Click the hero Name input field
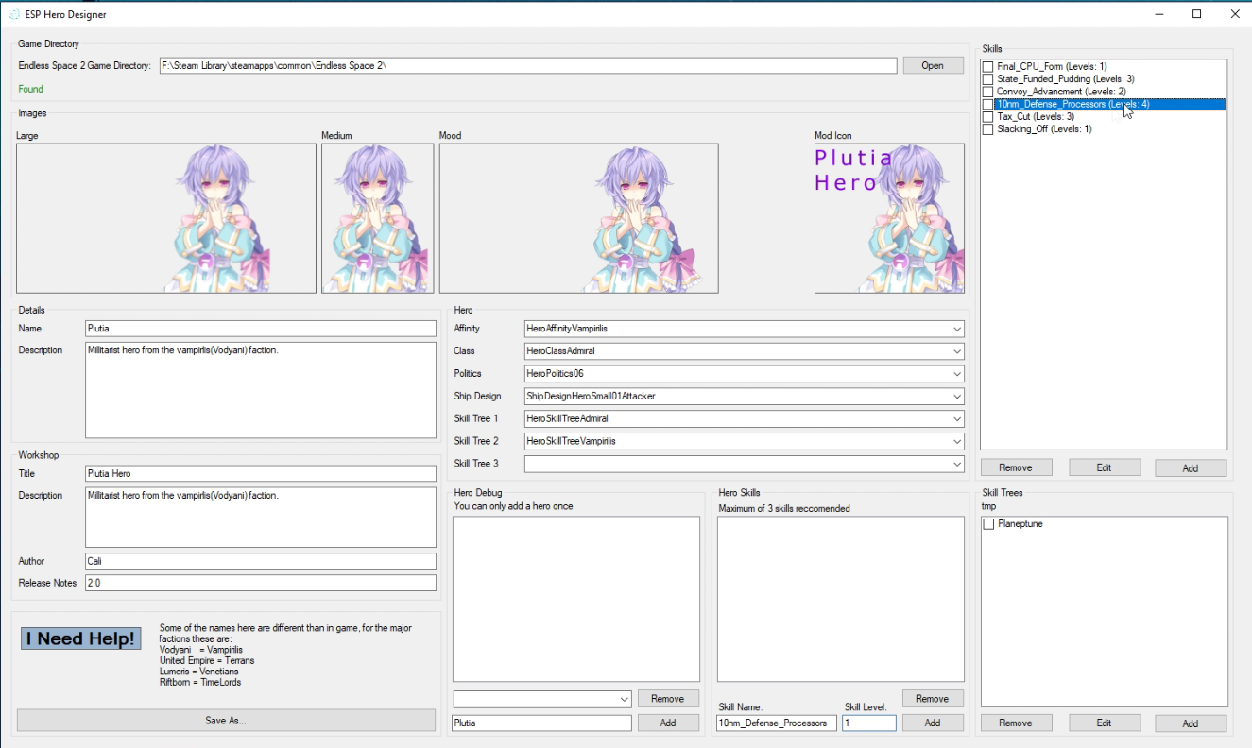This screenshot has height=748, width=1252. pyautogui.click(x=261, y=329)
